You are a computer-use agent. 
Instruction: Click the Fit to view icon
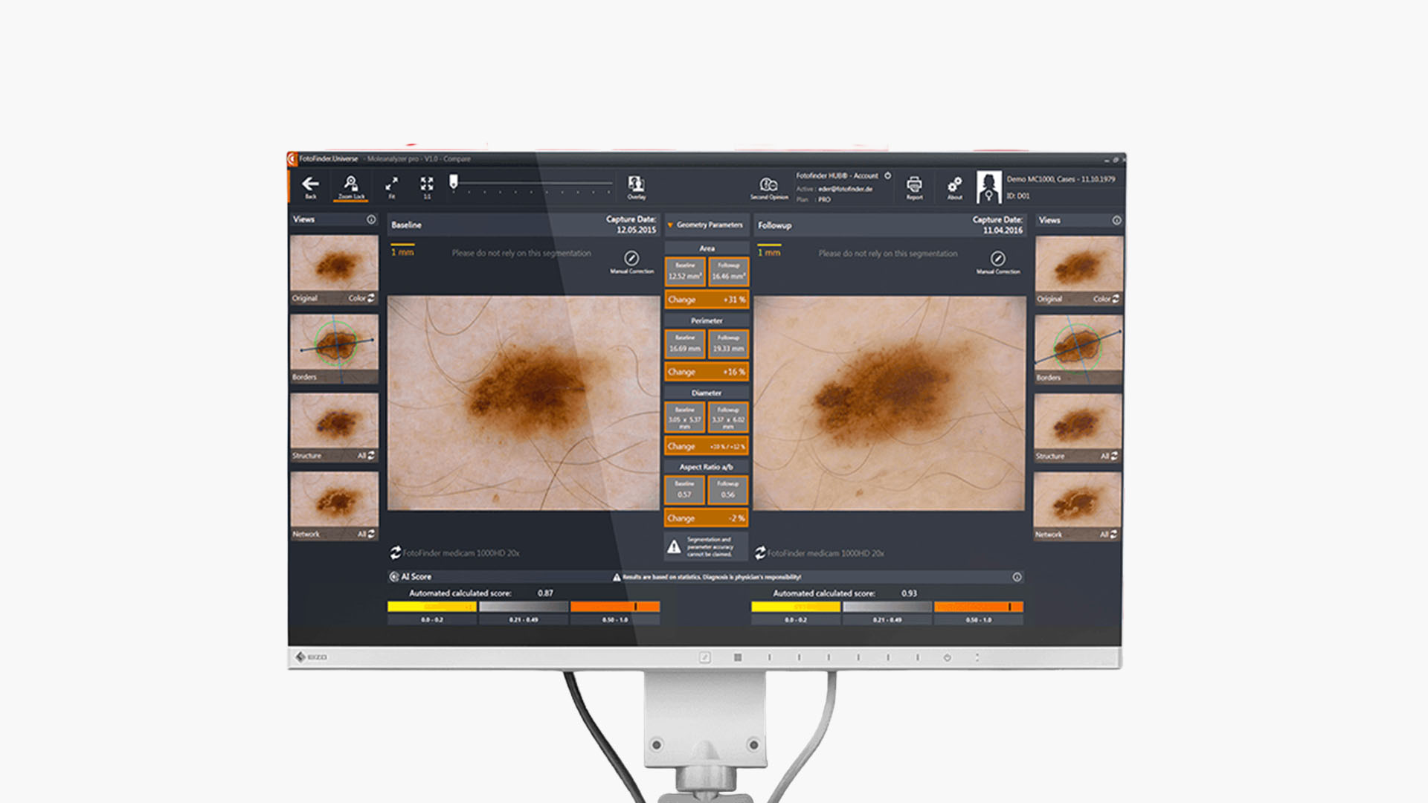pos(391,184)
